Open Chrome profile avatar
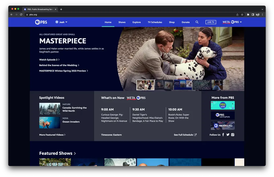The width and height of the screenshot is (274, 177). [x=258, y=15]
